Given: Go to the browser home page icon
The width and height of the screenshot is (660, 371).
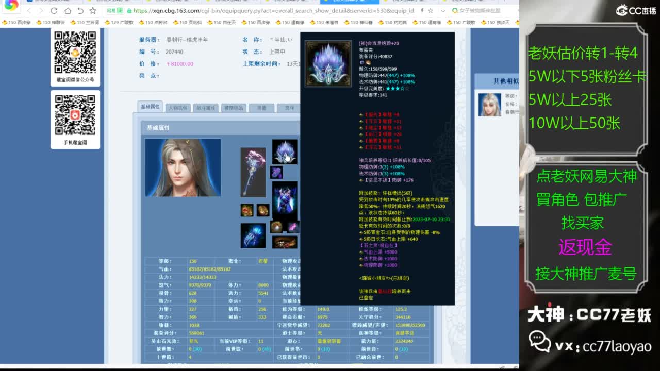Looking at the screenshot, I should click(x=68, y=10).
